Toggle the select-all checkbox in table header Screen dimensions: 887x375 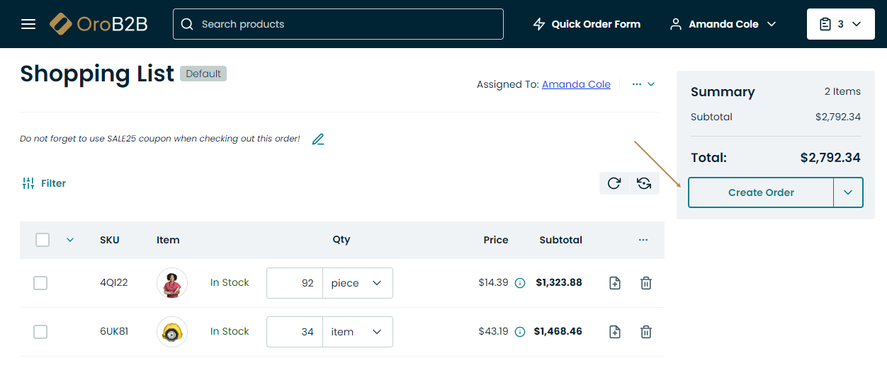43,240
